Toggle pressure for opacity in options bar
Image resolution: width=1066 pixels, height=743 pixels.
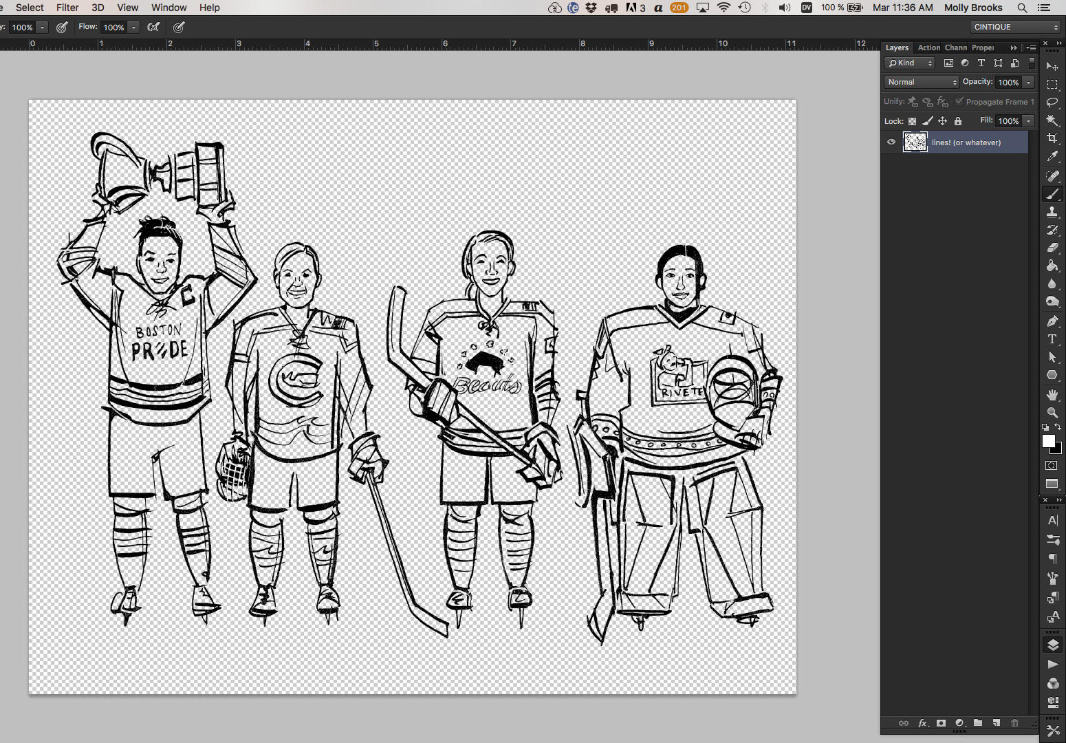(62, 28)
